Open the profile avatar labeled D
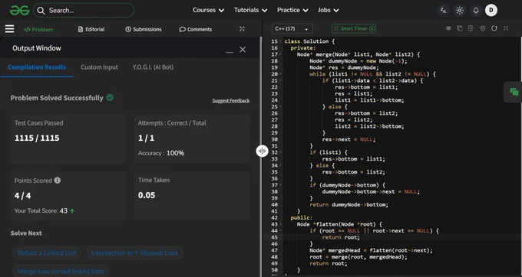 (491, 10)
